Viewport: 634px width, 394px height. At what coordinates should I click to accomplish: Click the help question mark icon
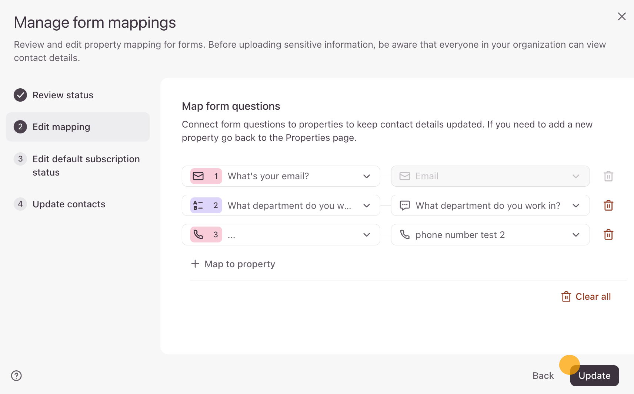[16, 376]
